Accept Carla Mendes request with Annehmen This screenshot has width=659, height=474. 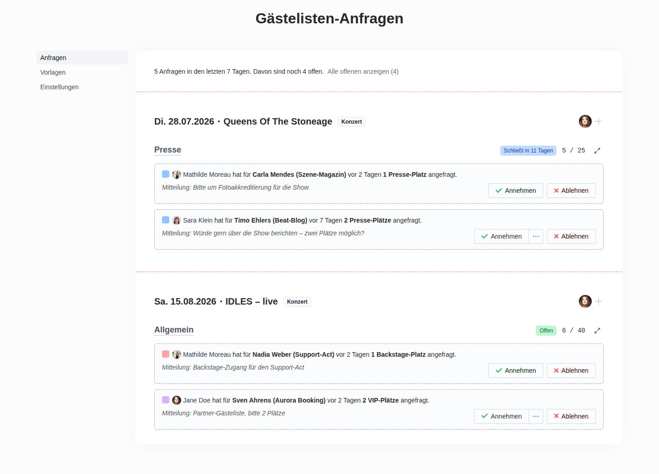pyautogui.click(x=516, y=191)
